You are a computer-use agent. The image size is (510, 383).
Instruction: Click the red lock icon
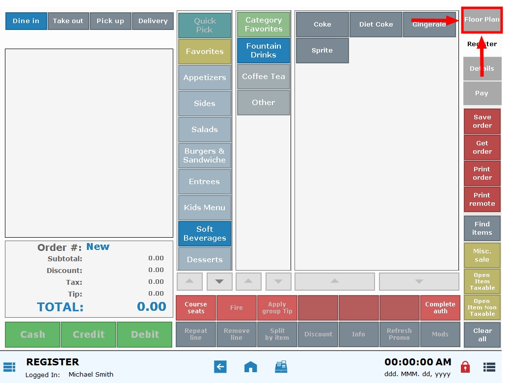tap(466, 367)
